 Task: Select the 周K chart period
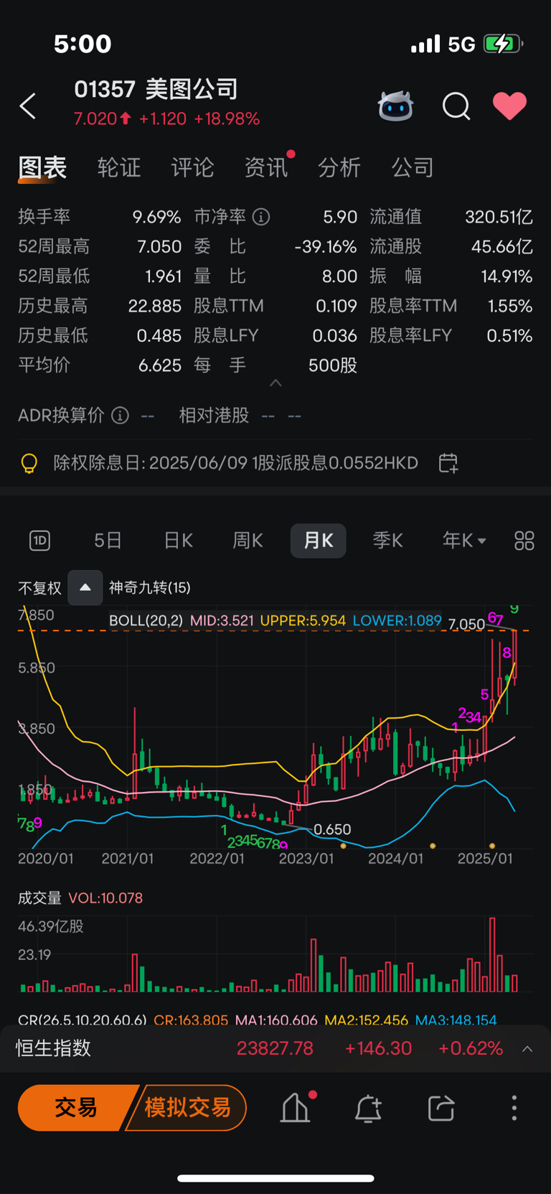coord(248,541)
